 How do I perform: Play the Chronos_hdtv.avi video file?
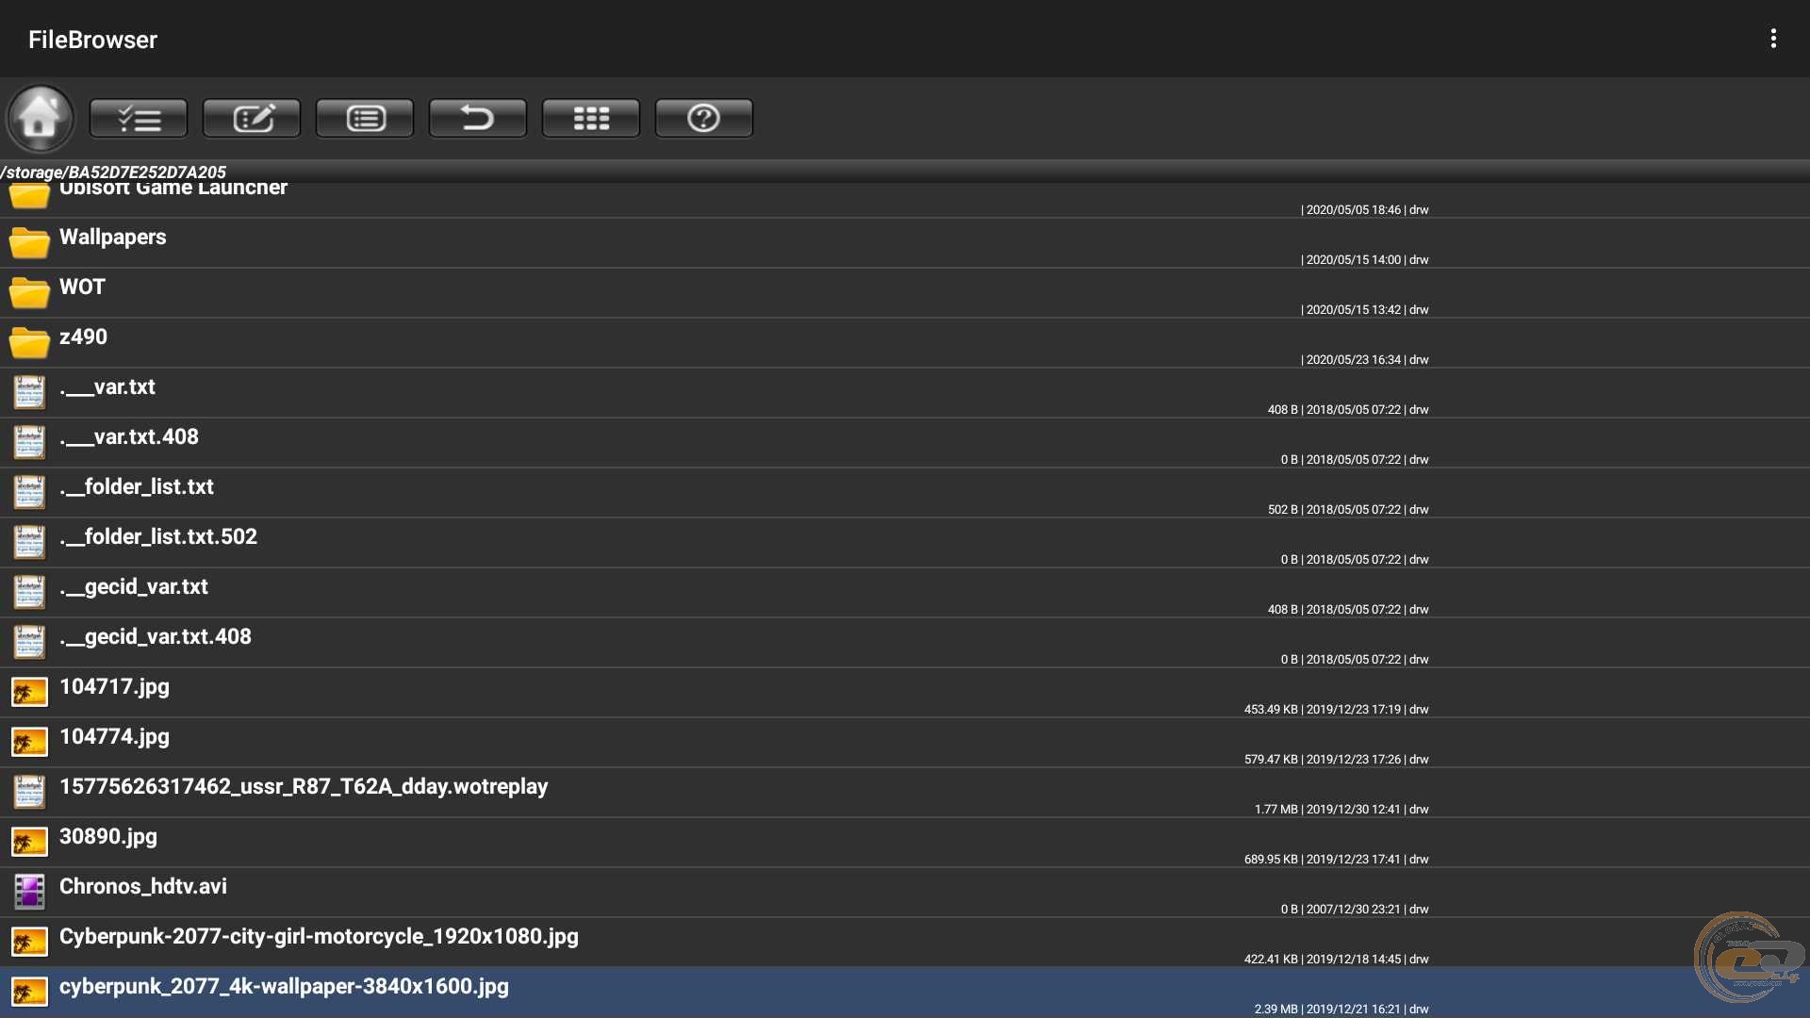(x=143, y=887)
